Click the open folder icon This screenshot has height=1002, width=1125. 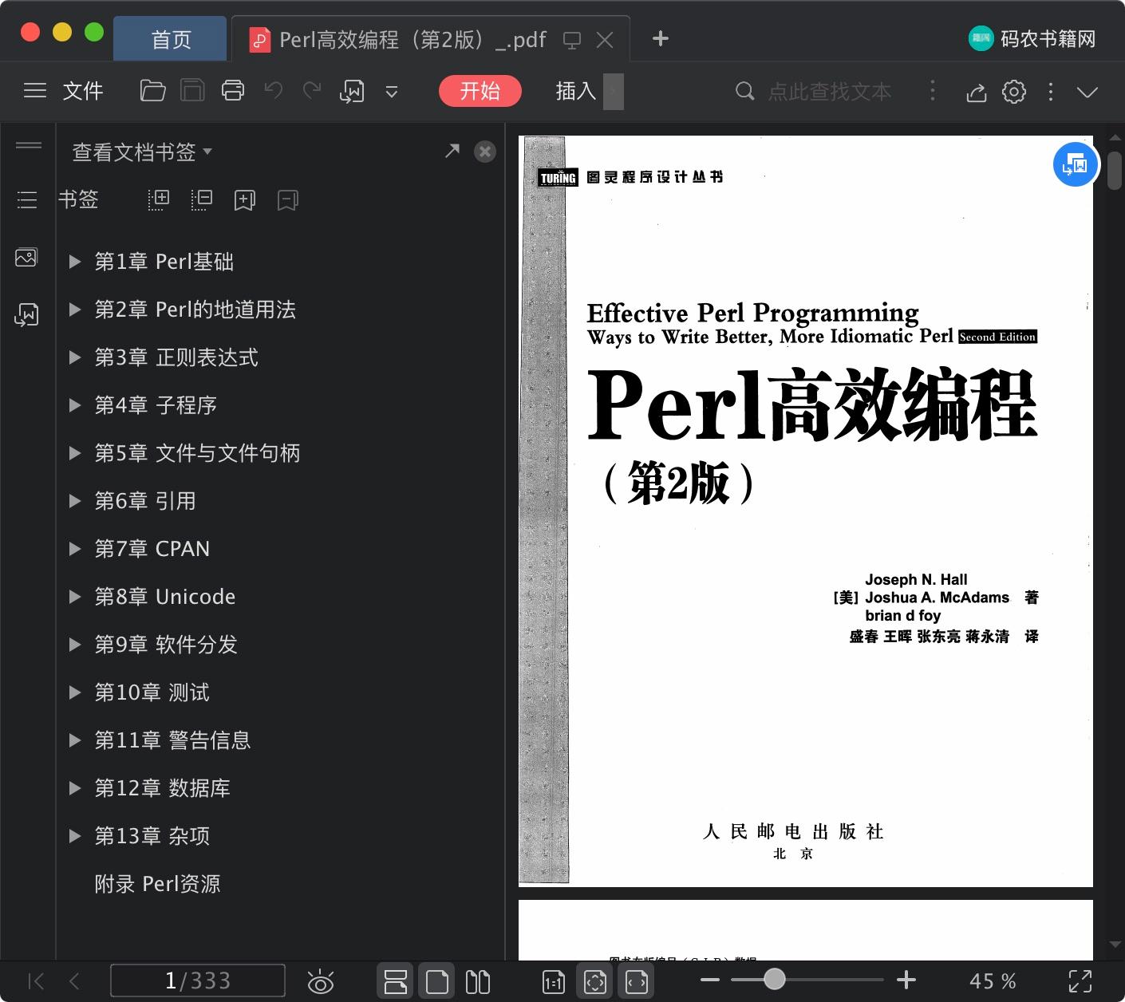pos(152,91)
